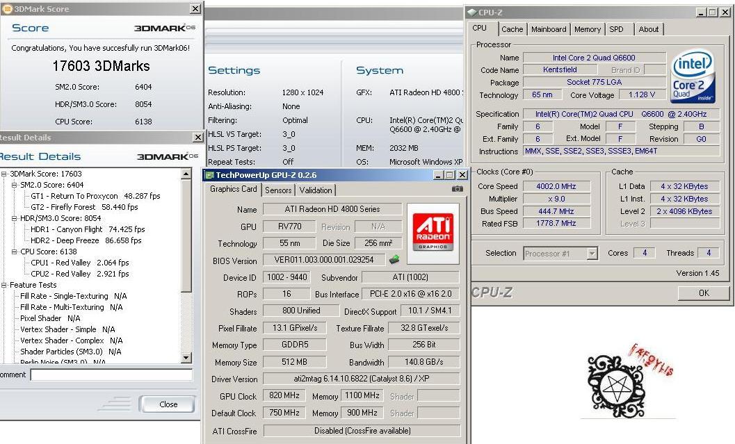Select Vertex Shader - Complex row
The image size is (735, 444).
click(x=71, y=340)
